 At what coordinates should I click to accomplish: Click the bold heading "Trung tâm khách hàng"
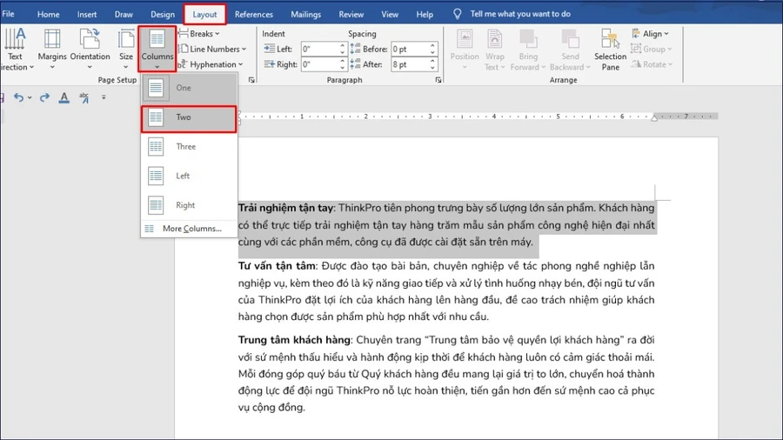pyautogui.click(x=294, y=340)
